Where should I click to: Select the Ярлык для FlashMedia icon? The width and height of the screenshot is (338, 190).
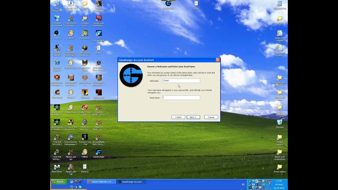tap(98, 21)
